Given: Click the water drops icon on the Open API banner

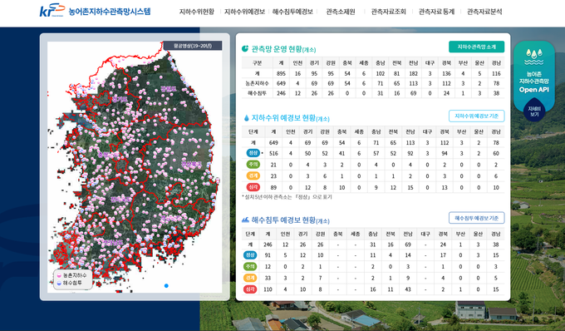Looking at the screenshot, I should pyautogui.click(x=534, y=57).
